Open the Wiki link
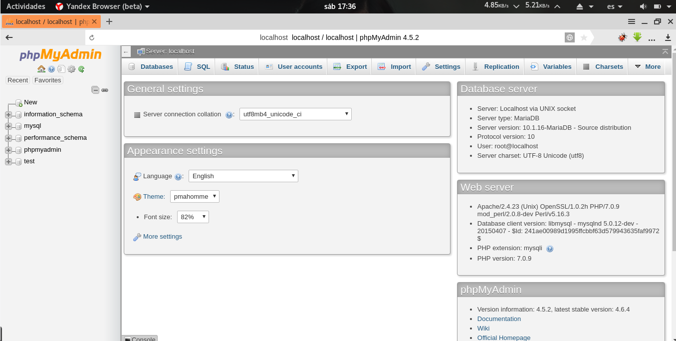 click(483, 329)
